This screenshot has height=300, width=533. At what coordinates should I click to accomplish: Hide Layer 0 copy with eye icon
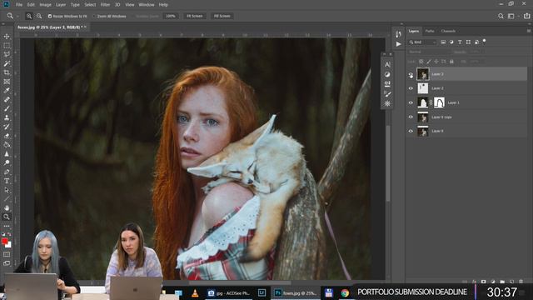(x=411, y=117)
